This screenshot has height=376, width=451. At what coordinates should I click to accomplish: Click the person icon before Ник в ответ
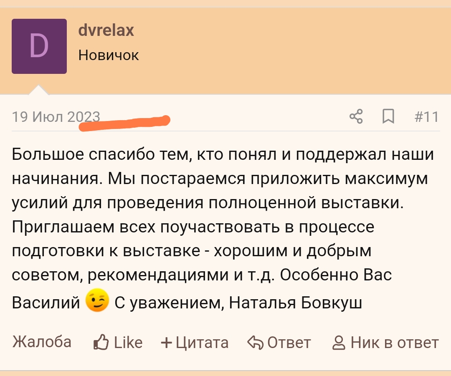coord(338,343)
